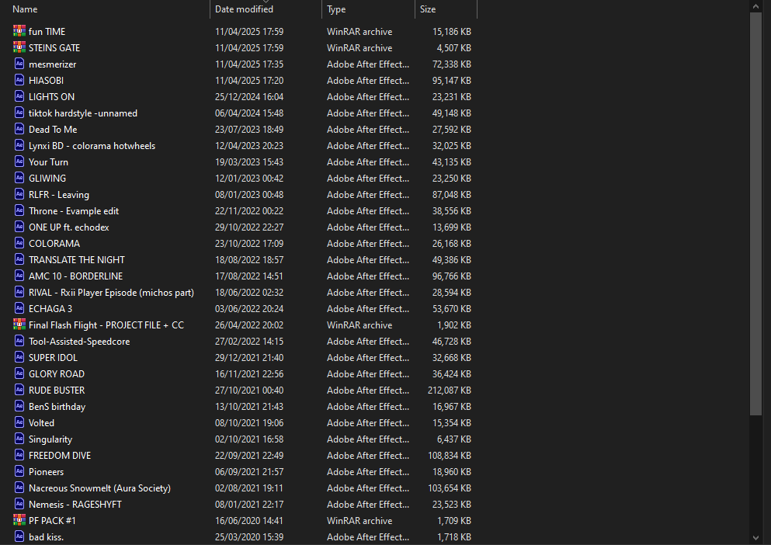The height and width of the screenshot is (545, 771).
Task: Click the icon next to RLFR - Leaving
Action: pos(19,194)
